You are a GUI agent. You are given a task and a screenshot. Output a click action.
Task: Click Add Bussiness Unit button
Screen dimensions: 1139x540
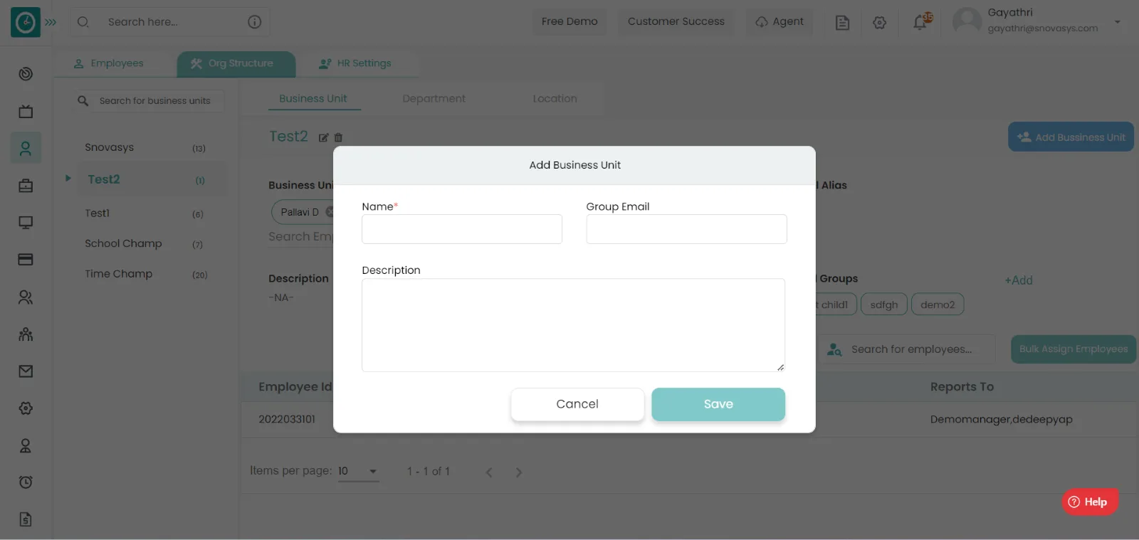pyautogui.click(x=1071, y=137)
